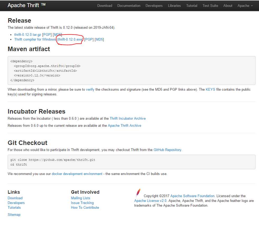This screenshot has height=238, width=259.
Task: Click the verify link
Action: click(90, 89)
